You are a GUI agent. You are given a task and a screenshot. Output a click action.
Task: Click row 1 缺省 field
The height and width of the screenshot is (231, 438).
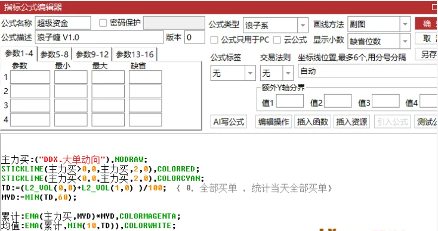(145, 77)
